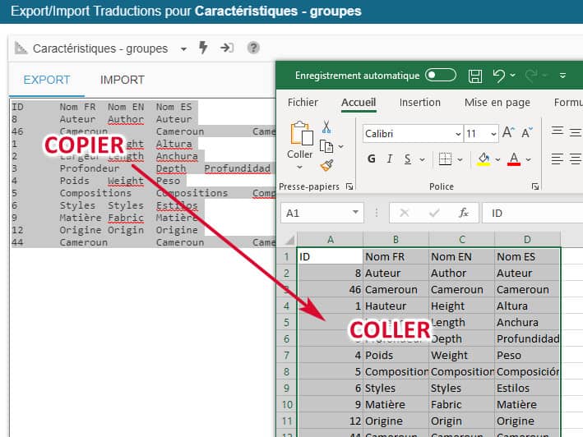
Task: Open the Fichier menu
Action: [x=303, y=103]
